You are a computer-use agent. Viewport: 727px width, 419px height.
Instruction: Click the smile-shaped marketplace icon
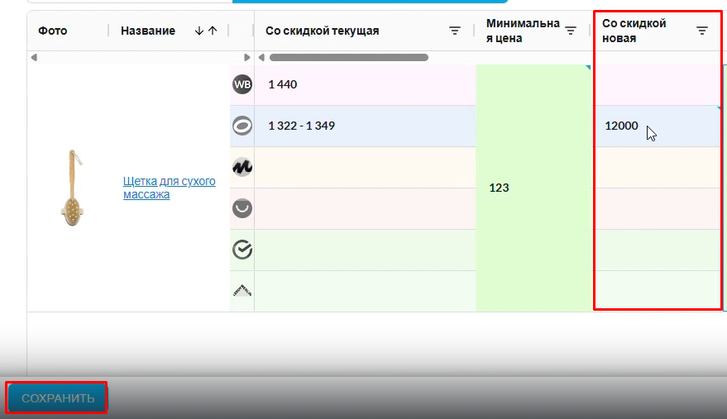(x=242, y=208)
